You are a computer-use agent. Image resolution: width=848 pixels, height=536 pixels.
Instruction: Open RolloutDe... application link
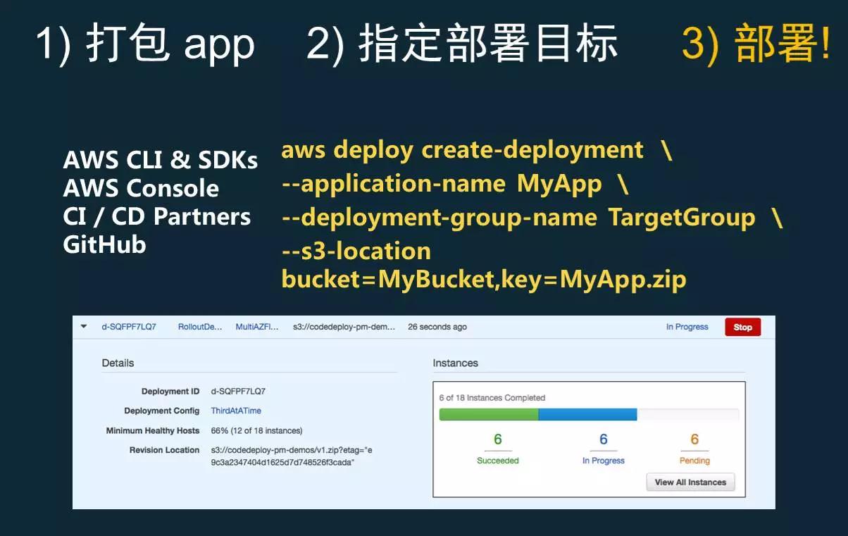[200, 327]
